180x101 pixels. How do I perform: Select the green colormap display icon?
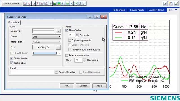pos(59,4)
